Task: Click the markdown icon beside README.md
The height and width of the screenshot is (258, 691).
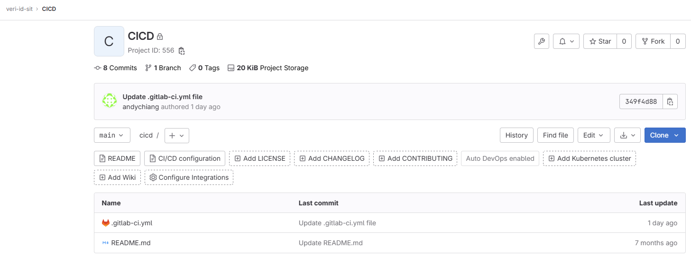Action: 105,243
